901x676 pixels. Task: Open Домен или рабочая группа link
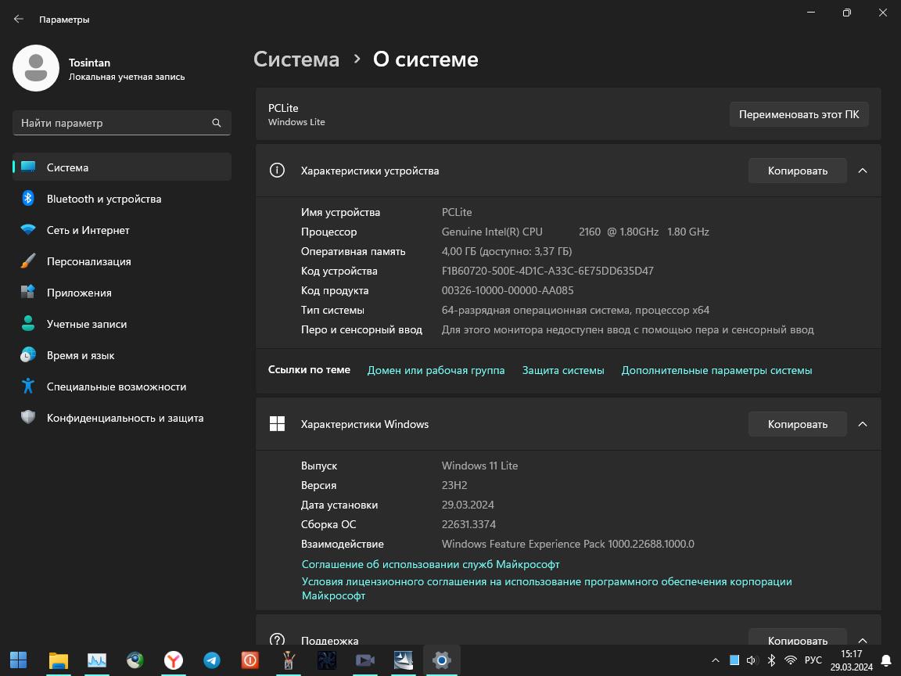[x=436, y=370]
